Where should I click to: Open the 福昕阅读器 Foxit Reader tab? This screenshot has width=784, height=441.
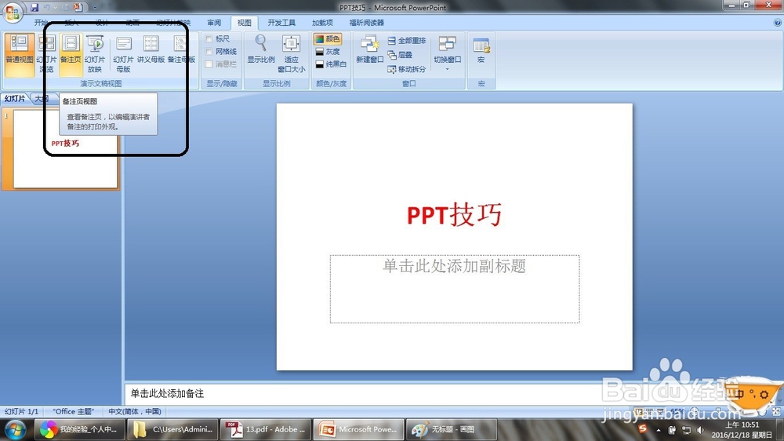[x=366, y=23]
